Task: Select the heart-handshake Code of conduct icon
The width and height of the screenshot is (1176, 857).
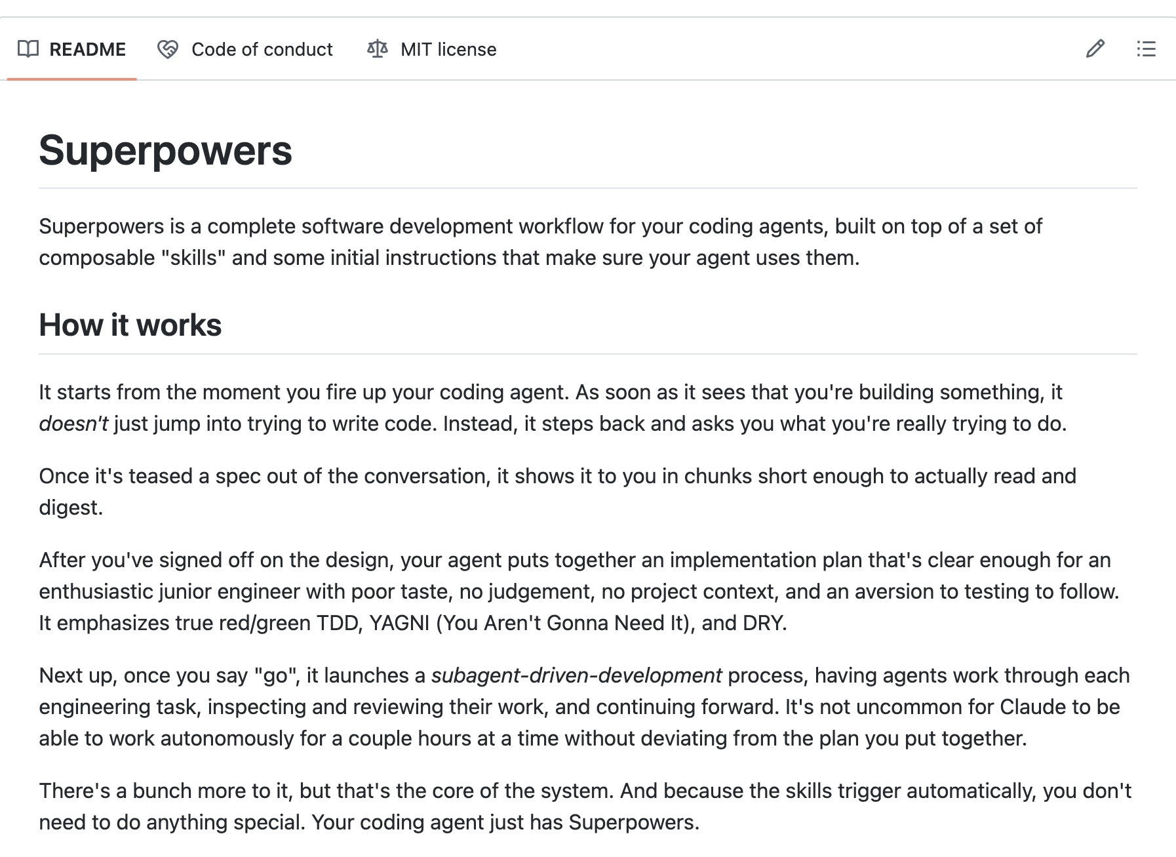Action: click(168, 49)
